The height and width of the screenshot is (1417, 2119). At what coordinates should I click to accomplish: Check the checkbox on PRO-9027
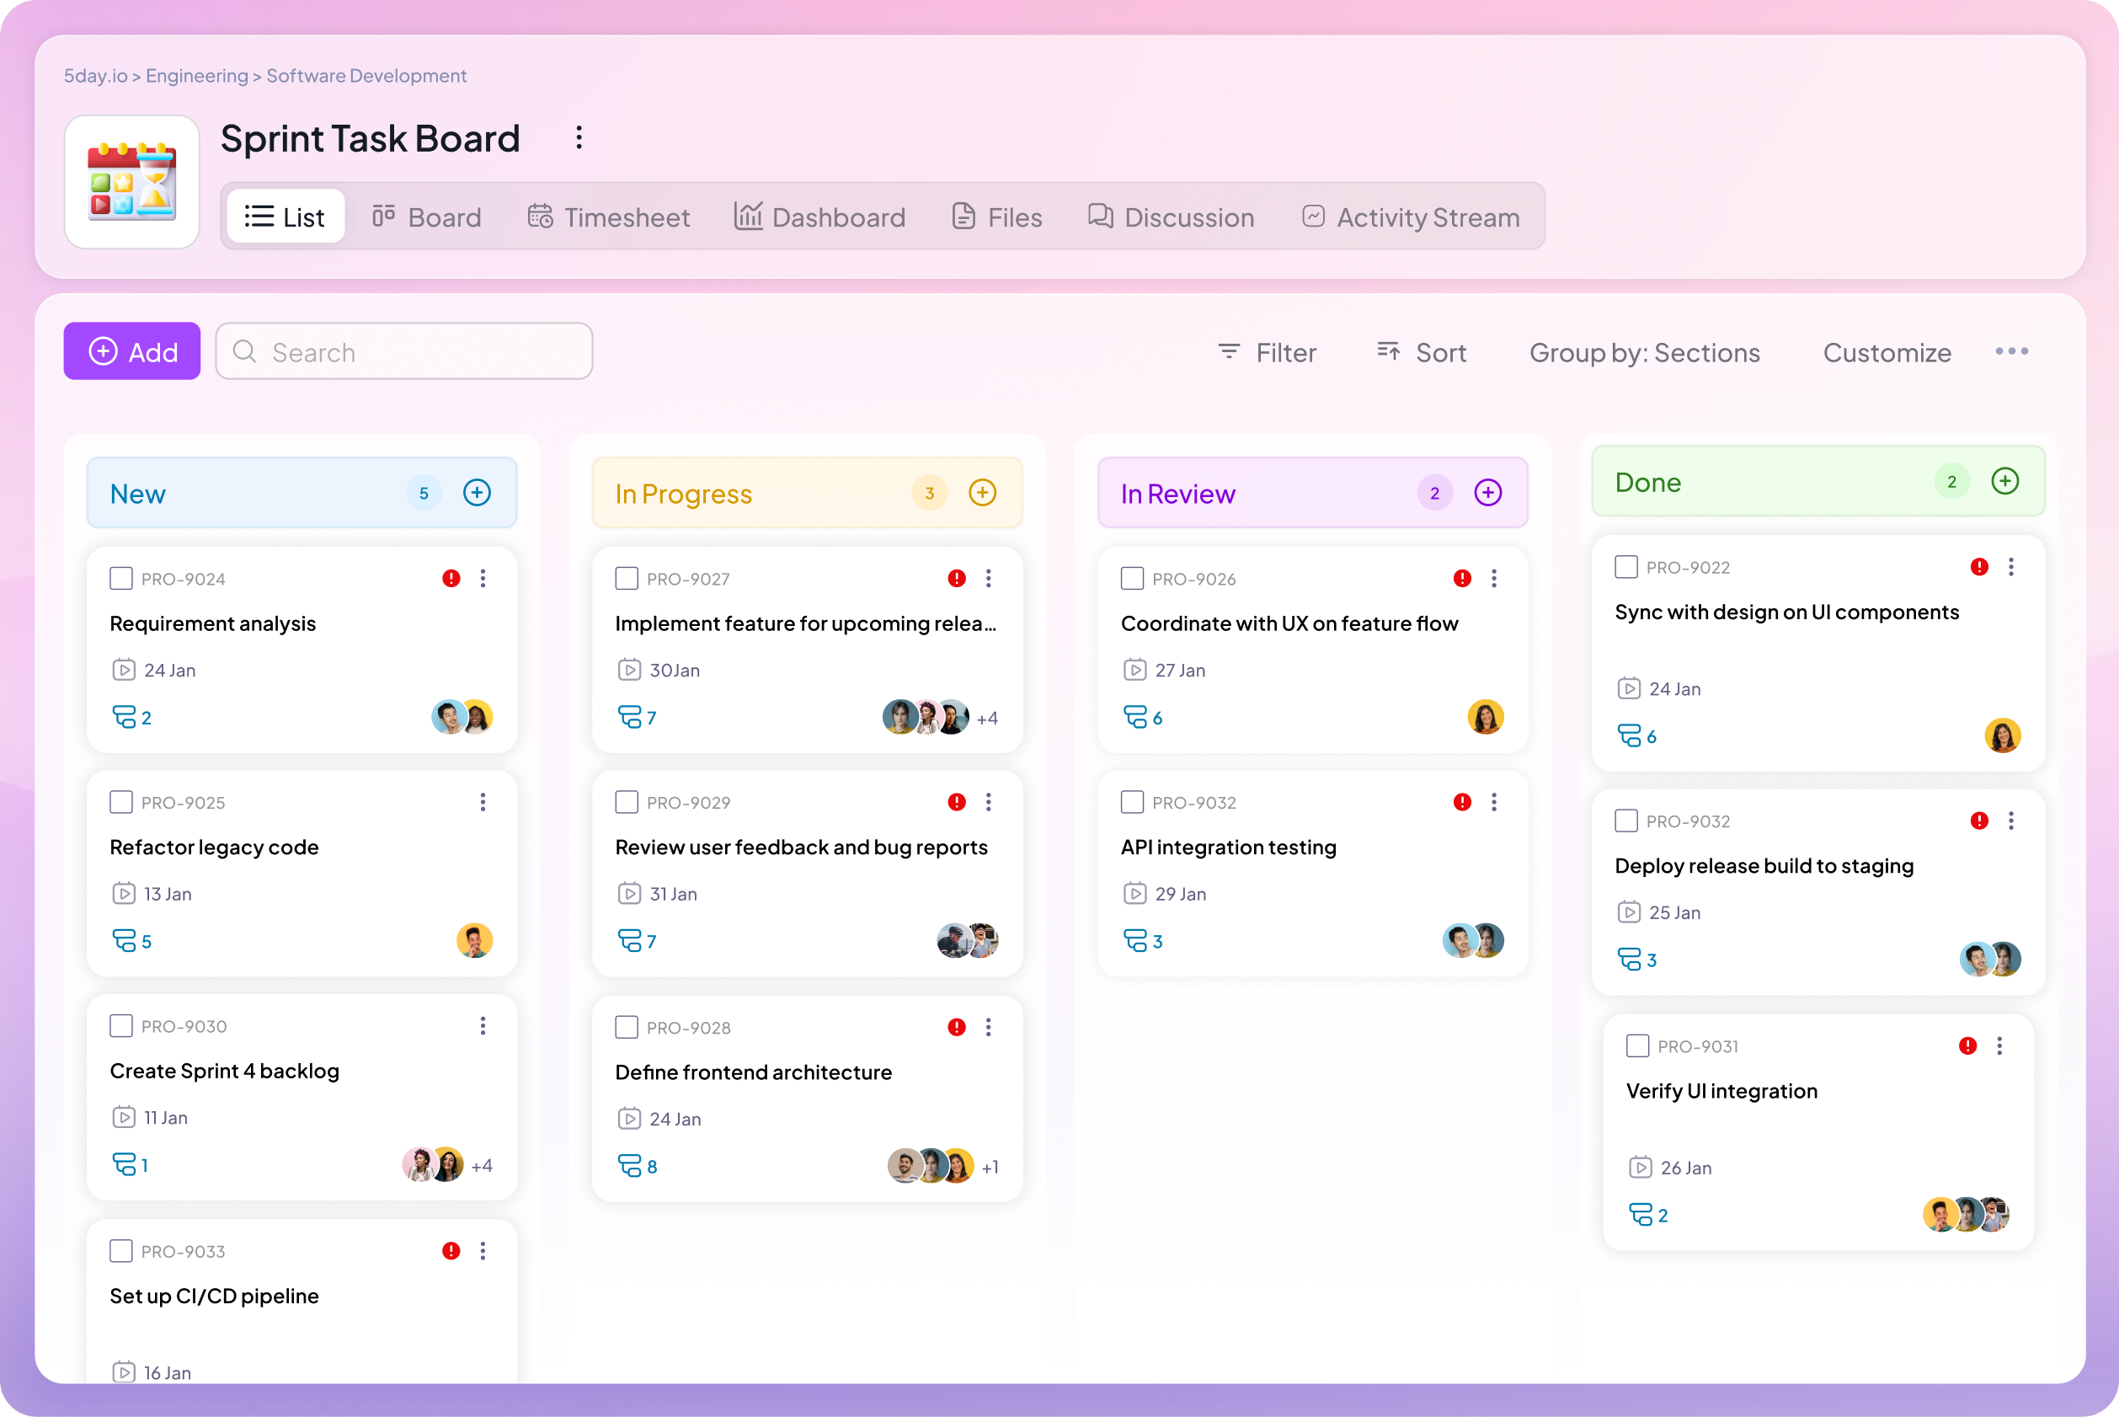tap(626, 579)
